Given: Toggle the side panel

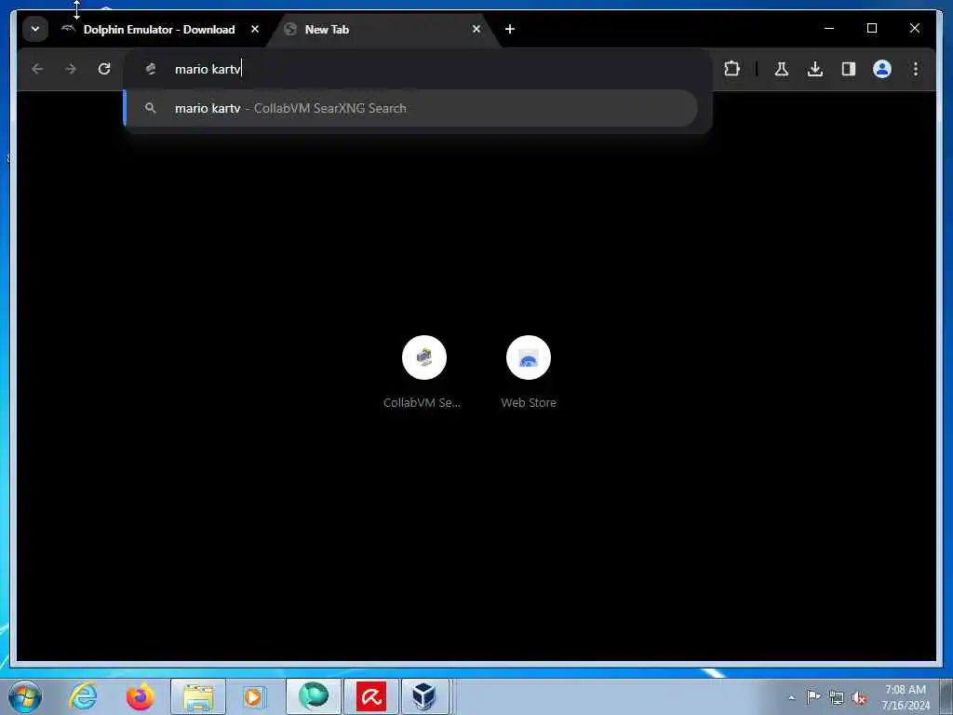Looking at the screenshot, I should tap(849, 69).
